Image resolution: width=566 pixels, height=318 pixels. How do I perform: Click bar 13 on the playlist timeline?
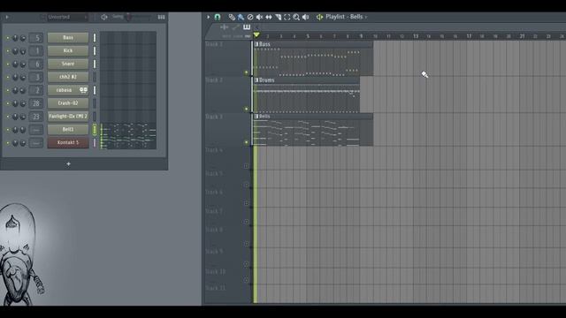tap(416, 36)
